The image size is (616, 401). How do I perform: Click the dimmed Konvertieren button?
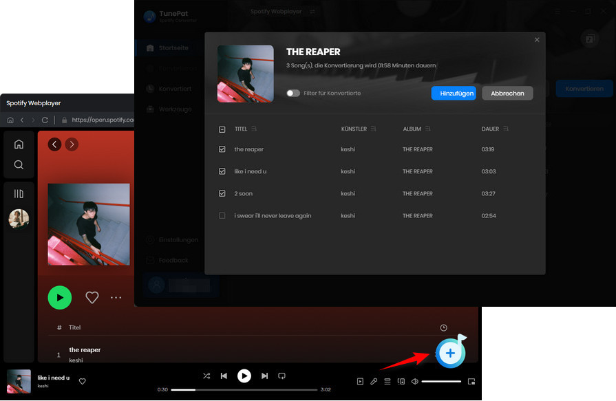[584, 89]
